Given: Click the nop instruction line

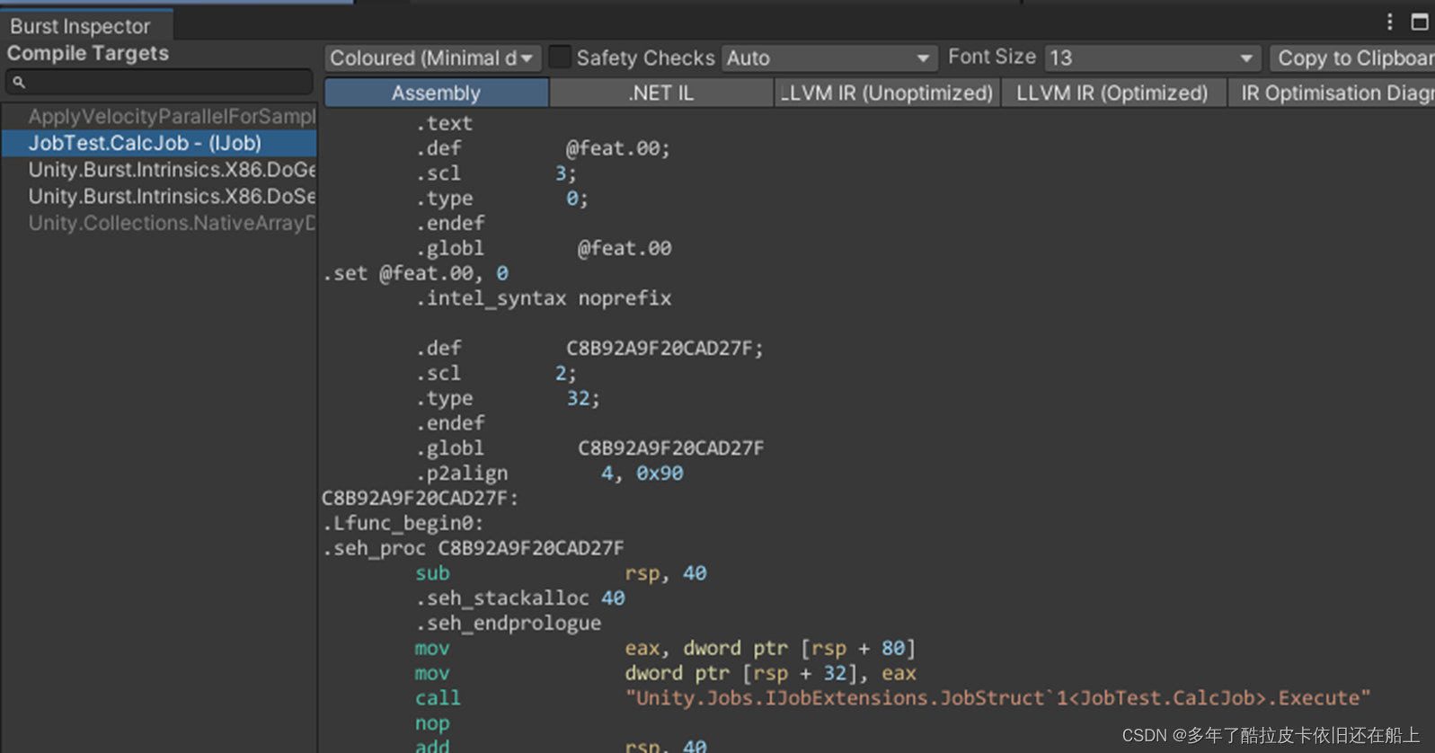Looking at the screenshot, I should [432, 723].
